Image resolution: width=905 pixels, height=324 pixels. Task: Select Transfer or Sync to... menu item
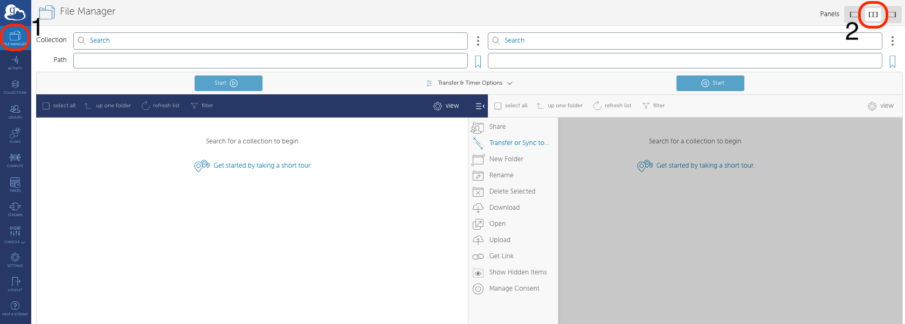click(x=519, y=143)
